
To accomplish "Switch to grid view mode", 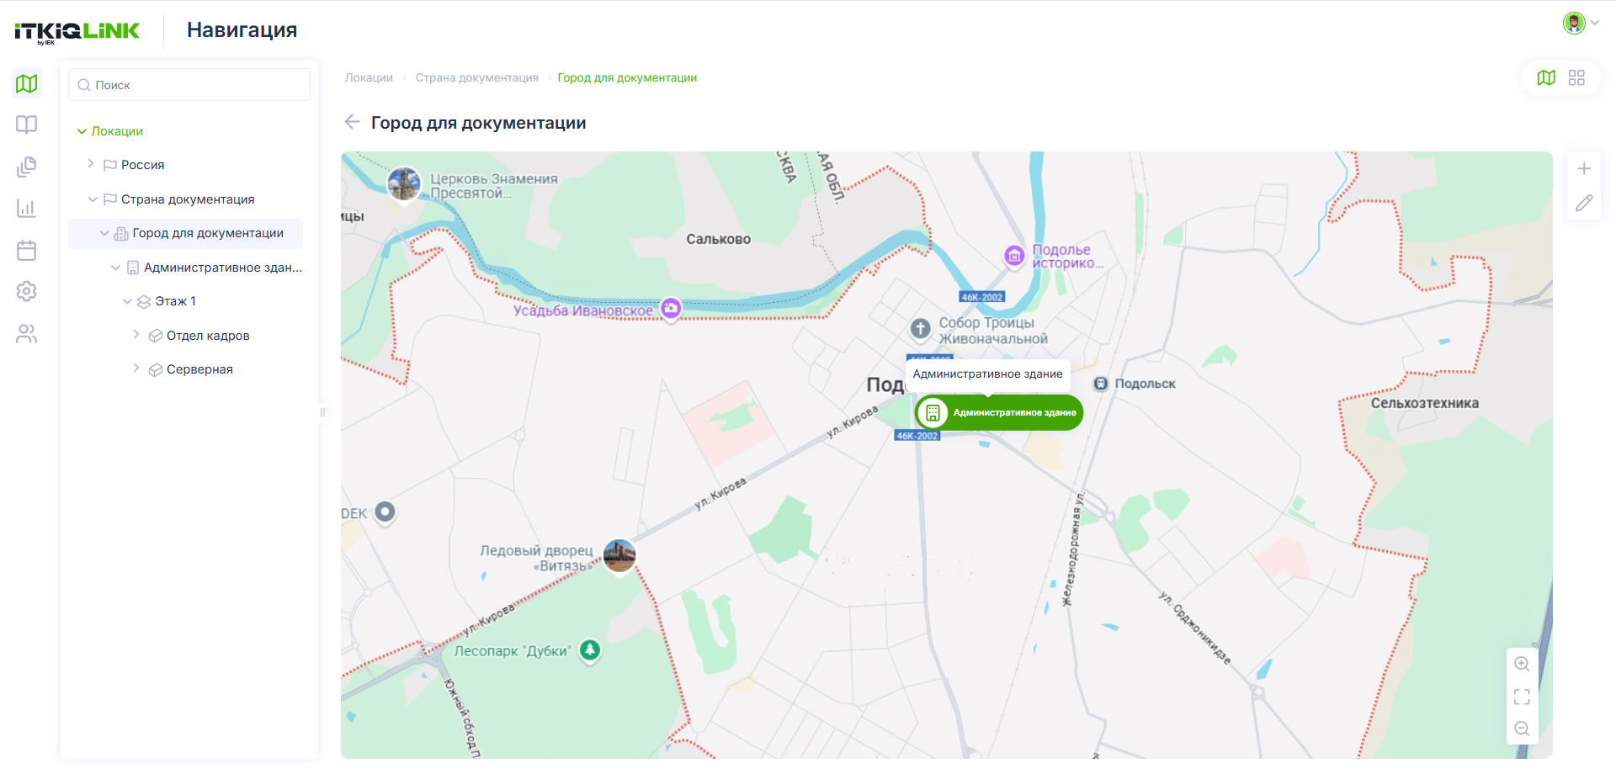I will tap(1576, 77).
